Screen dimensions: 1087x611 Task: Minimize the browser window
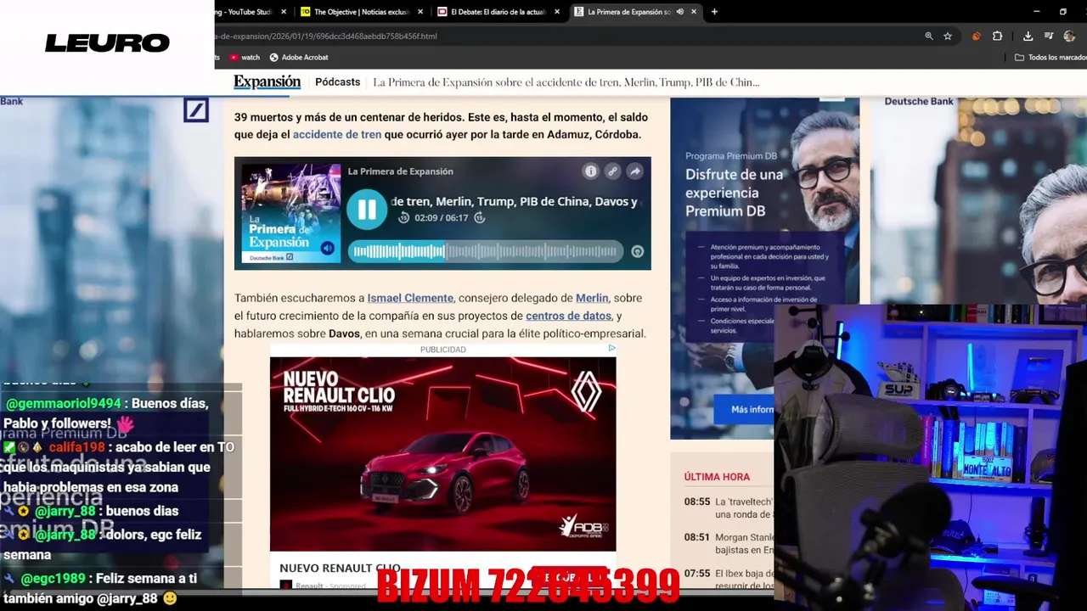click(x=1036, y=12)
